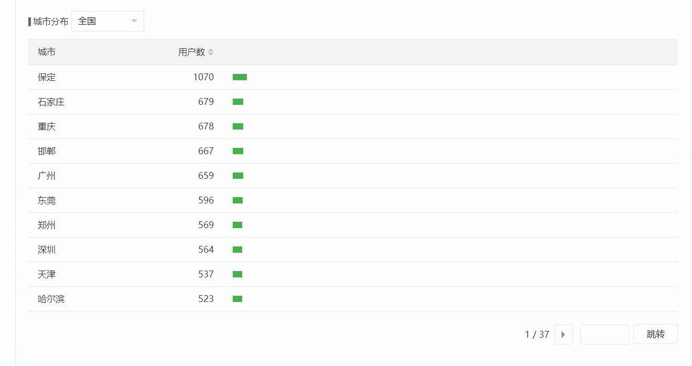Click user count value 679
Image resolution: width=692 pixels, height=366 pixels.
[206, 102]
